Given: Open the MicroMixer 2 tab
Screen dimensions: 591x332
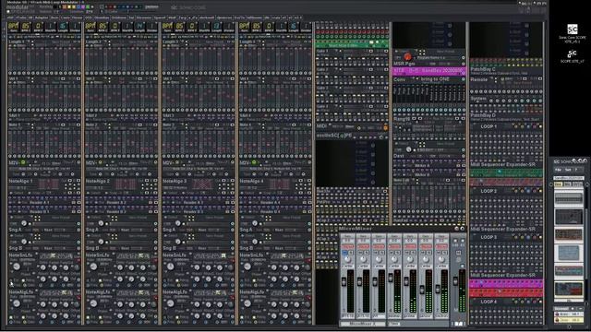Looking at the screenshot, I should (362, 324).
